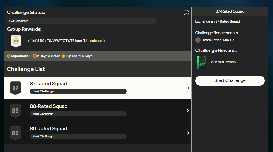Click the Expires In stopwatch icon
Viewport: 273px width, 152px height.
pos(63,56)
